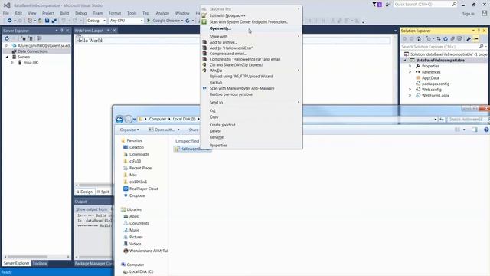Choose 'Open with...' in context menu
Viewport: 490px width, 276px height.
(x=251, y=28)
